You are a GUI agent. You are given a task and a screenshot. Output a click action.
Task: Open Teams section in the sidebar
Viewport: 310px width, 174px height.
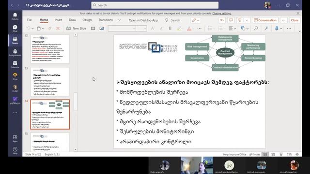[15, 41]
